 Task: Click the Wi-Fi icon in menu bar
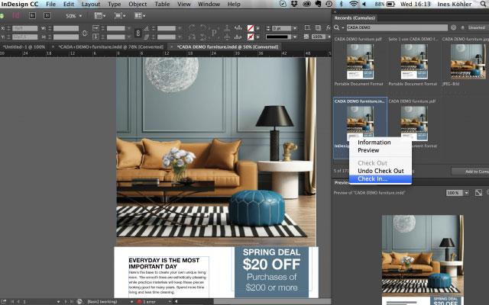click(353, 5)
